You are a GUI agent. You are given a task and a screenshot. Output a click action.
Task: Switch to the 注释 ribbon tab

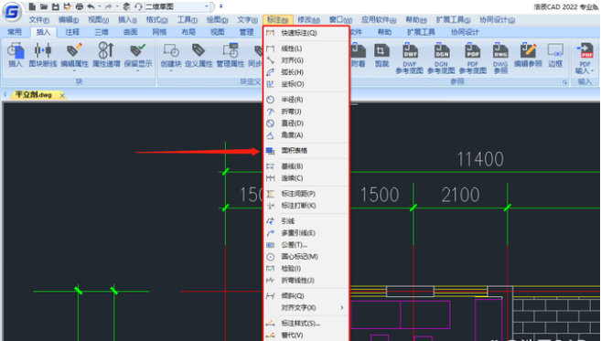coord(72,32)
